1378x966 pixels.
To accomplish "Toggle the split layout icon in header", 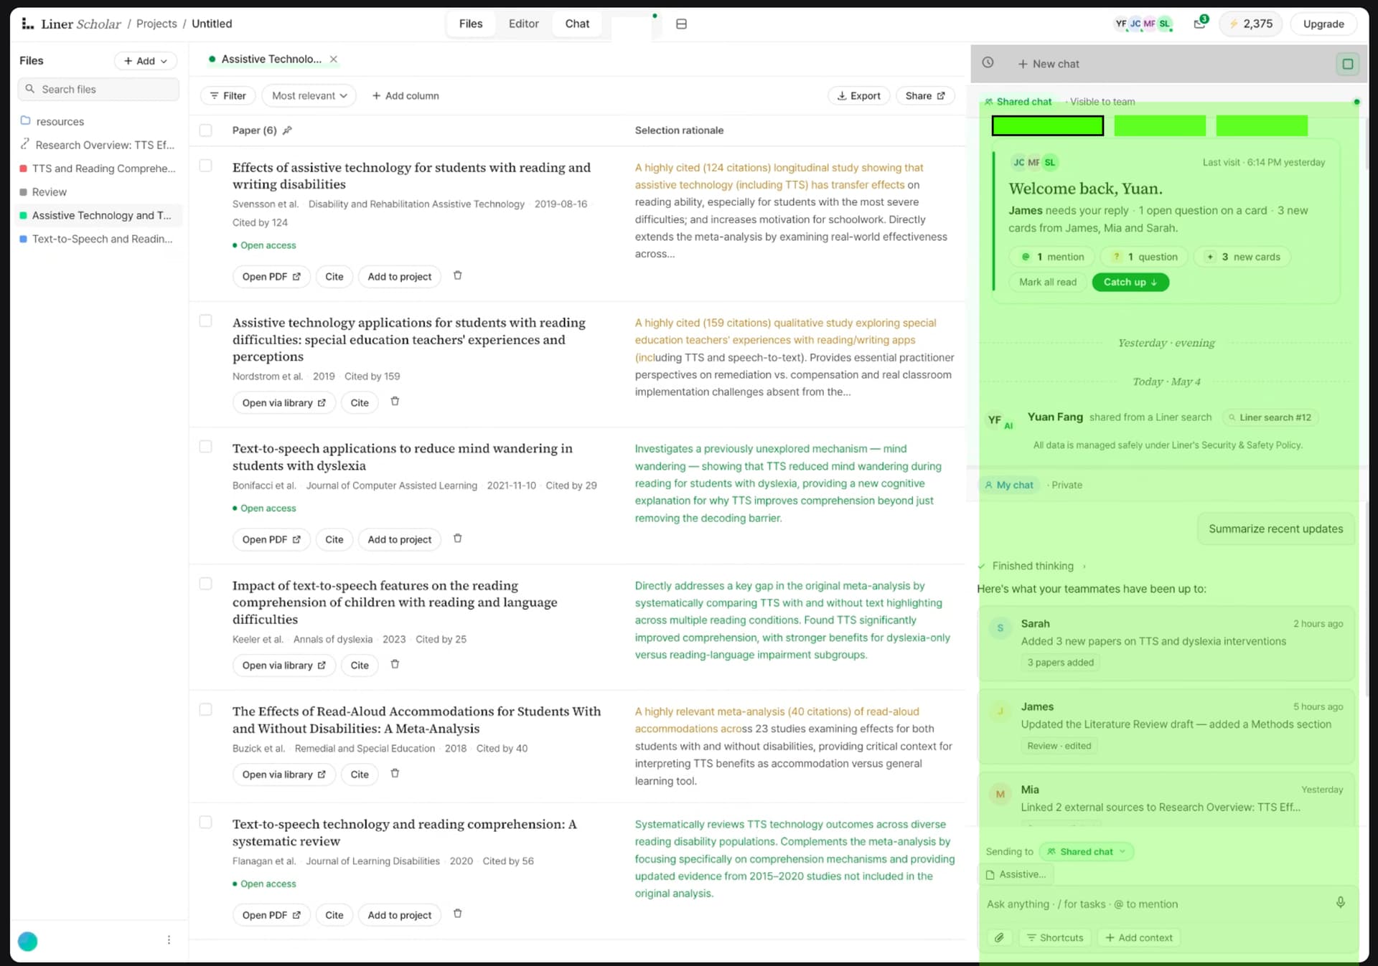I will pyautogui.click(x=681, y=24).
